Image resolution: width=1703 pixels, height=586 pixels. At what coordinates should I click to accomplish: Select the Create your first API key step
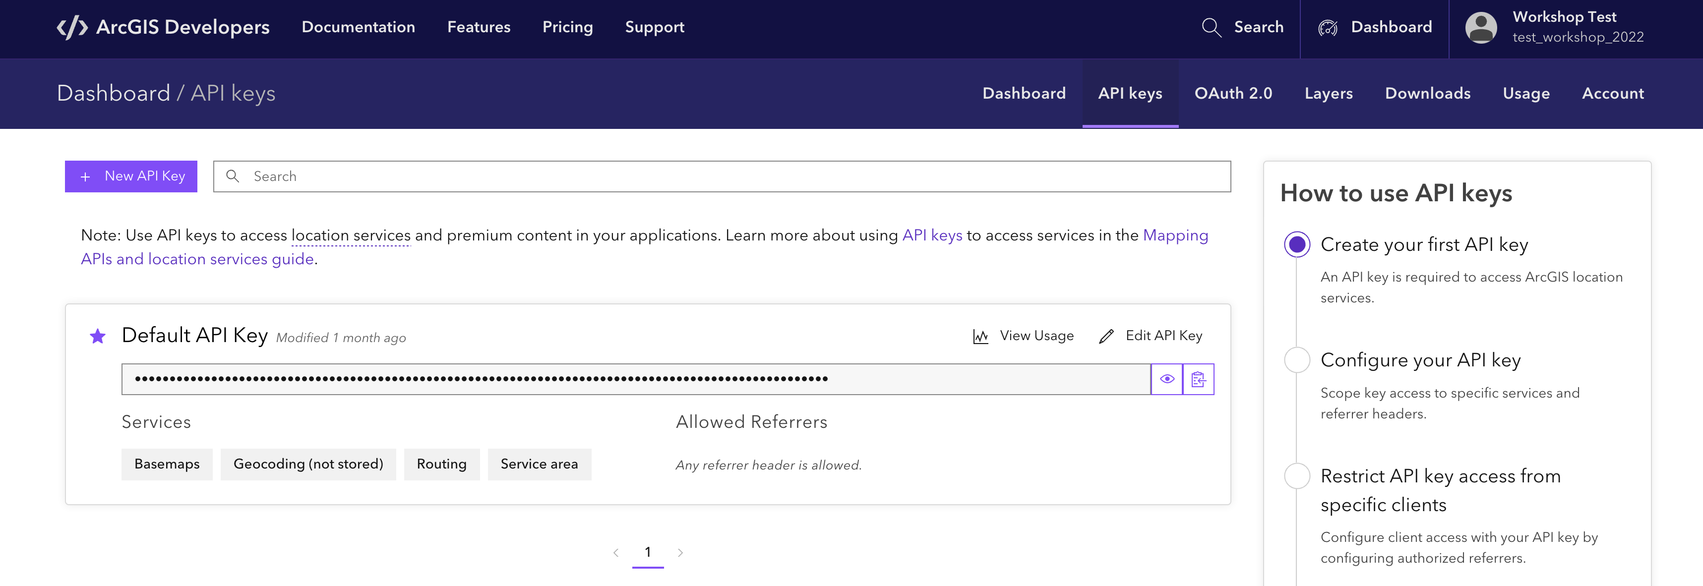1296,244
